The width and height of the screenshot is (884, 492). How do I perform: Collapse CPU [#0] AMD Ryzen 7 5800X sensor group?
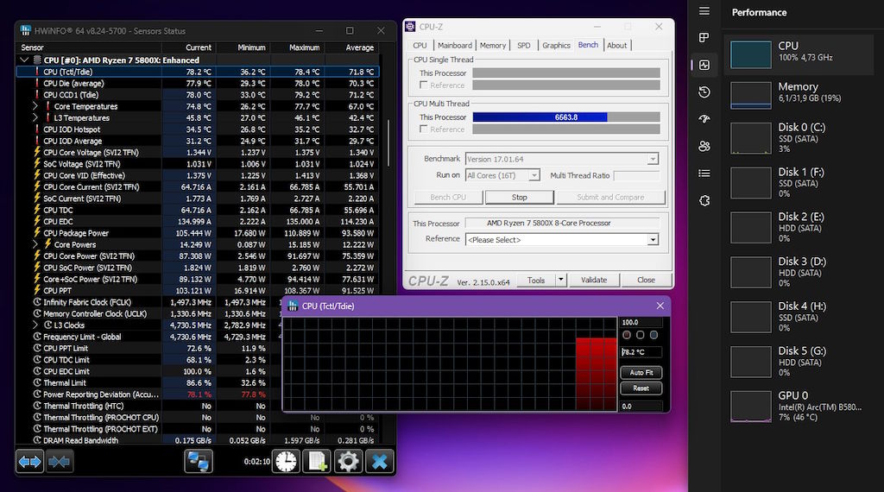point(24,60)
